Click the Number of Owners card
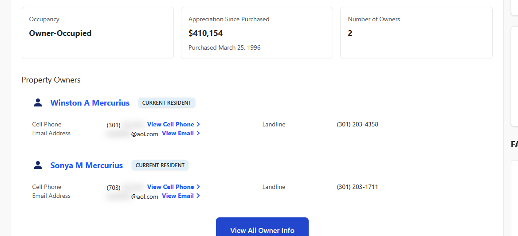 point(416,33)
